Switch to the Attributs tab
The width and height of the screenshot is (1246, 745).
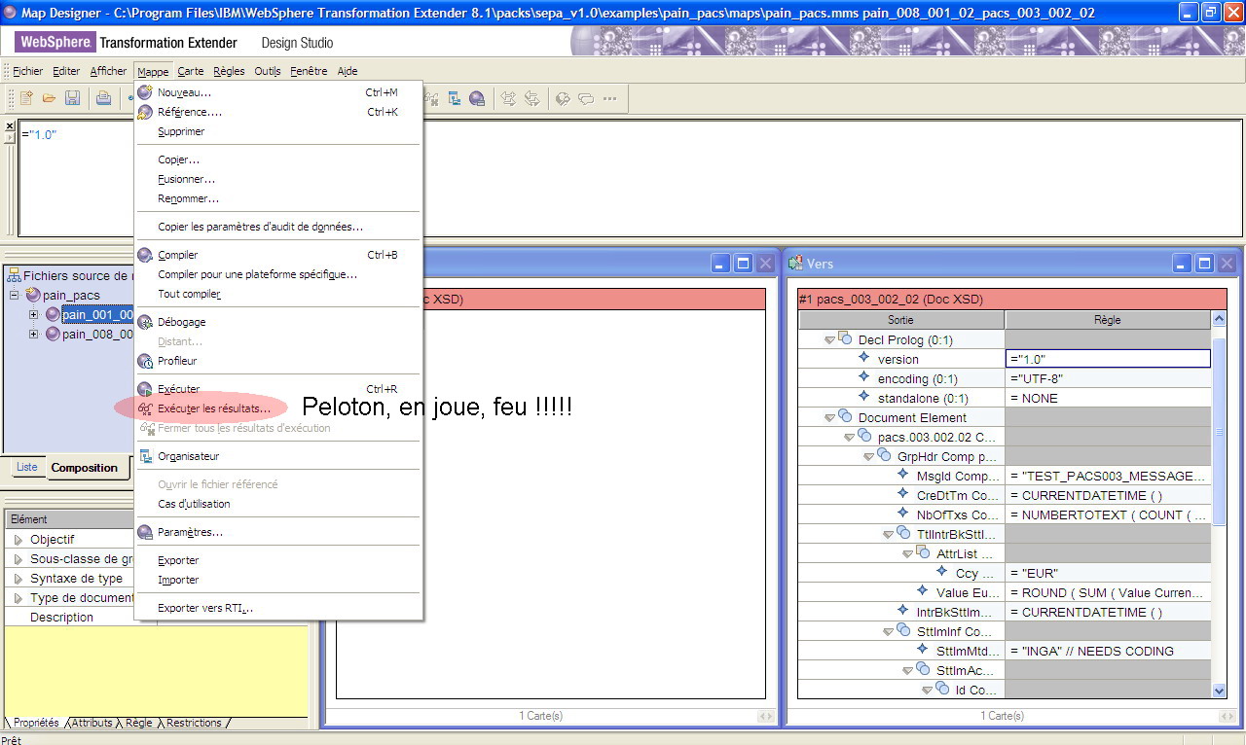click(x=92, y=723)
